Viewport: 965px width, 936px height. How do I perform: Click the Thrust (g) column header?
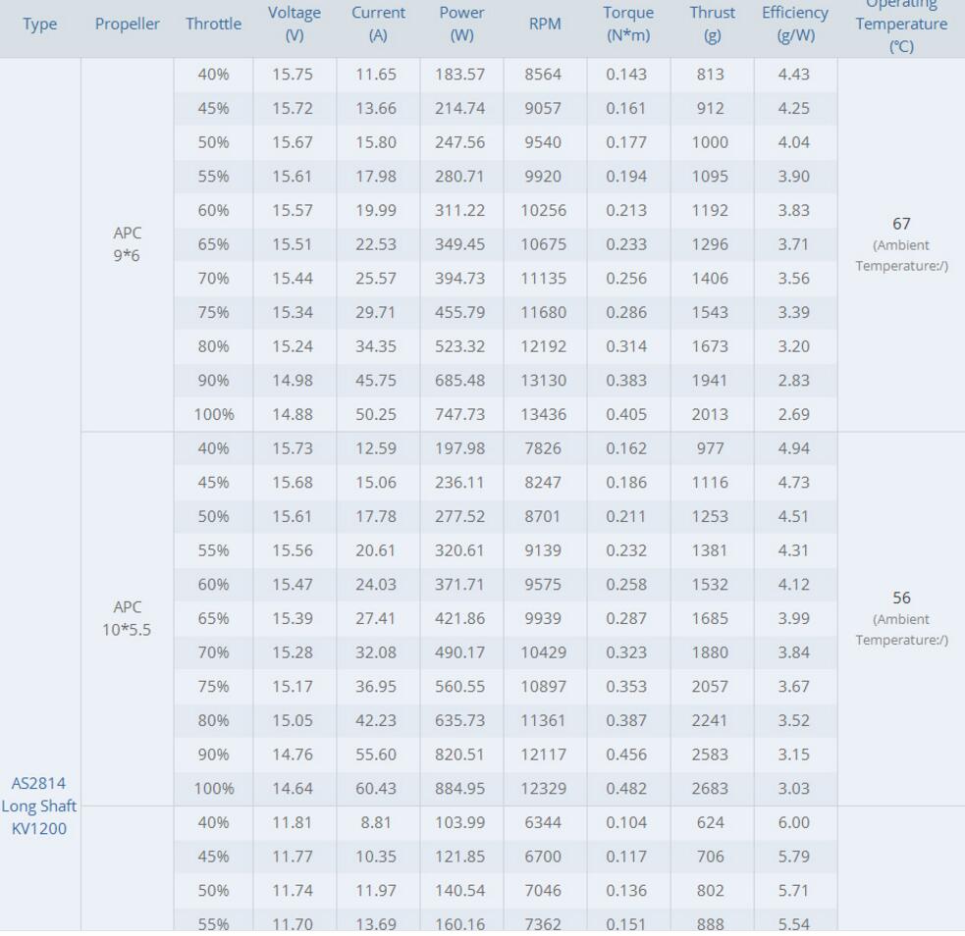coord(712,24)
